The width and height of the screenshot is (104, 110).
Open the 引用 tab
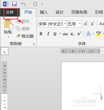pyautogui.click(x=99, y=12)
